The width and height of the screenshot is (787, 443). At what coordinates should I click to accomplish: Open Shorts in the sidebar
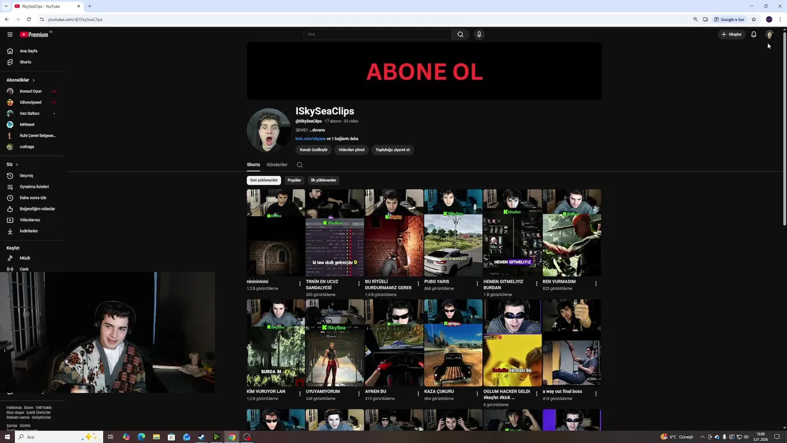point(33,62)
